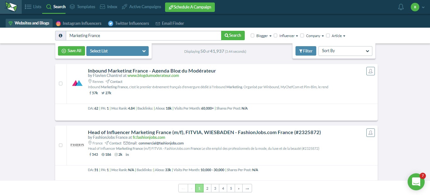
Task: Open the Sort By dropdown
Action: tap(345, 51)
